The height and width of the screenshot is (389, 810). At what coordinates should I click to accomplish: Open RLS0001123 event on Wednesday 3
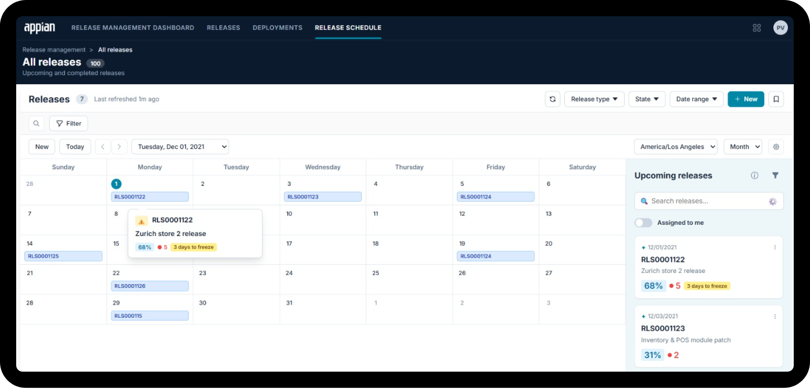323,197
